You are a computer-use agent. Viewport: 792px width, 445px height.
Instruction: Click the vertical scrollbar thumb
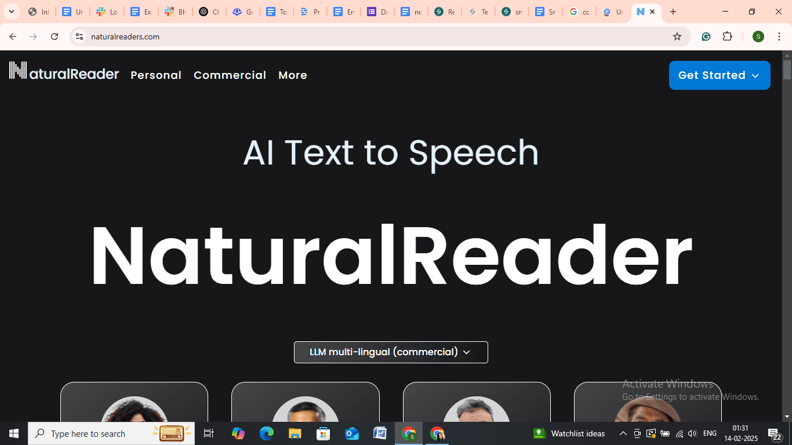click(x=787, y=70)
